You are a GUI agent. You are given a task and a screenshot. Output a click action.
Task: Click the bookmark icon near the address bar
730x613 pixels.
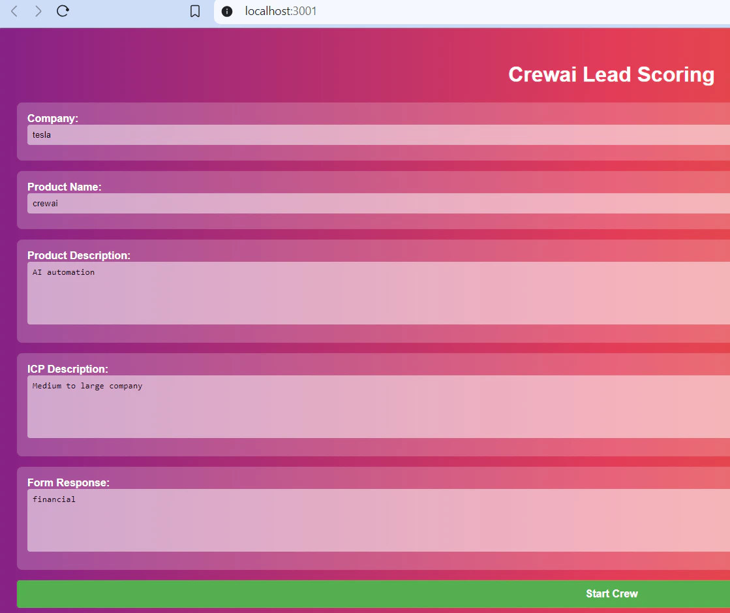pos(195,11)
